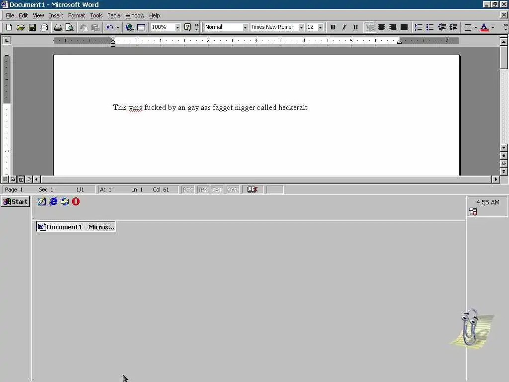
Task: Click the Copy toolbar icon
Action: pyautogui.click(x=84, y=27)
